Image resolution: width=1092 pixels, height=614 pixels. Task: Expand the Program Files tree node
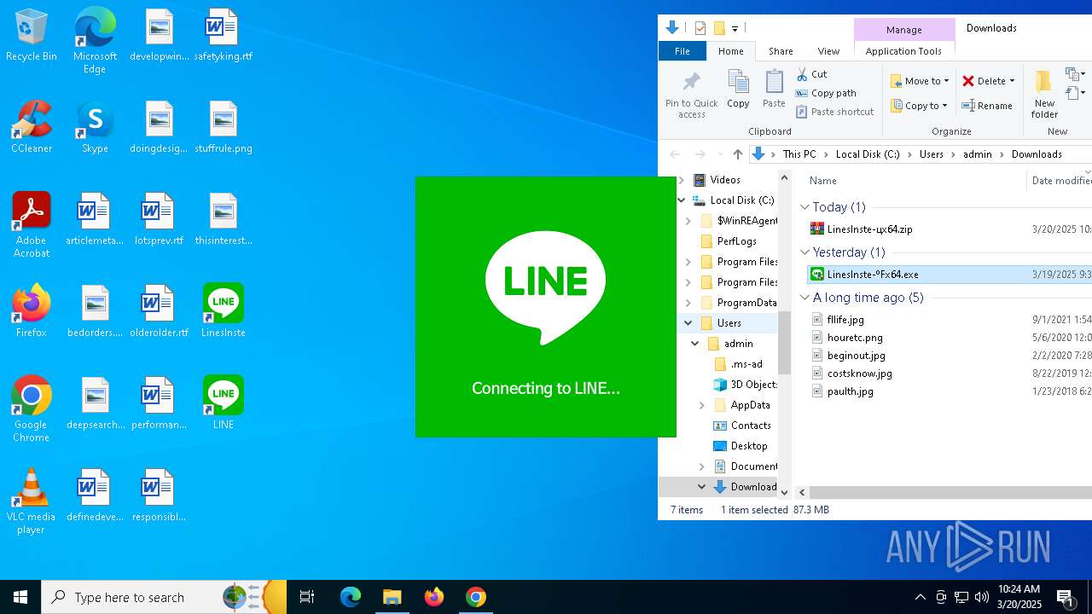[x=688, y=262]
